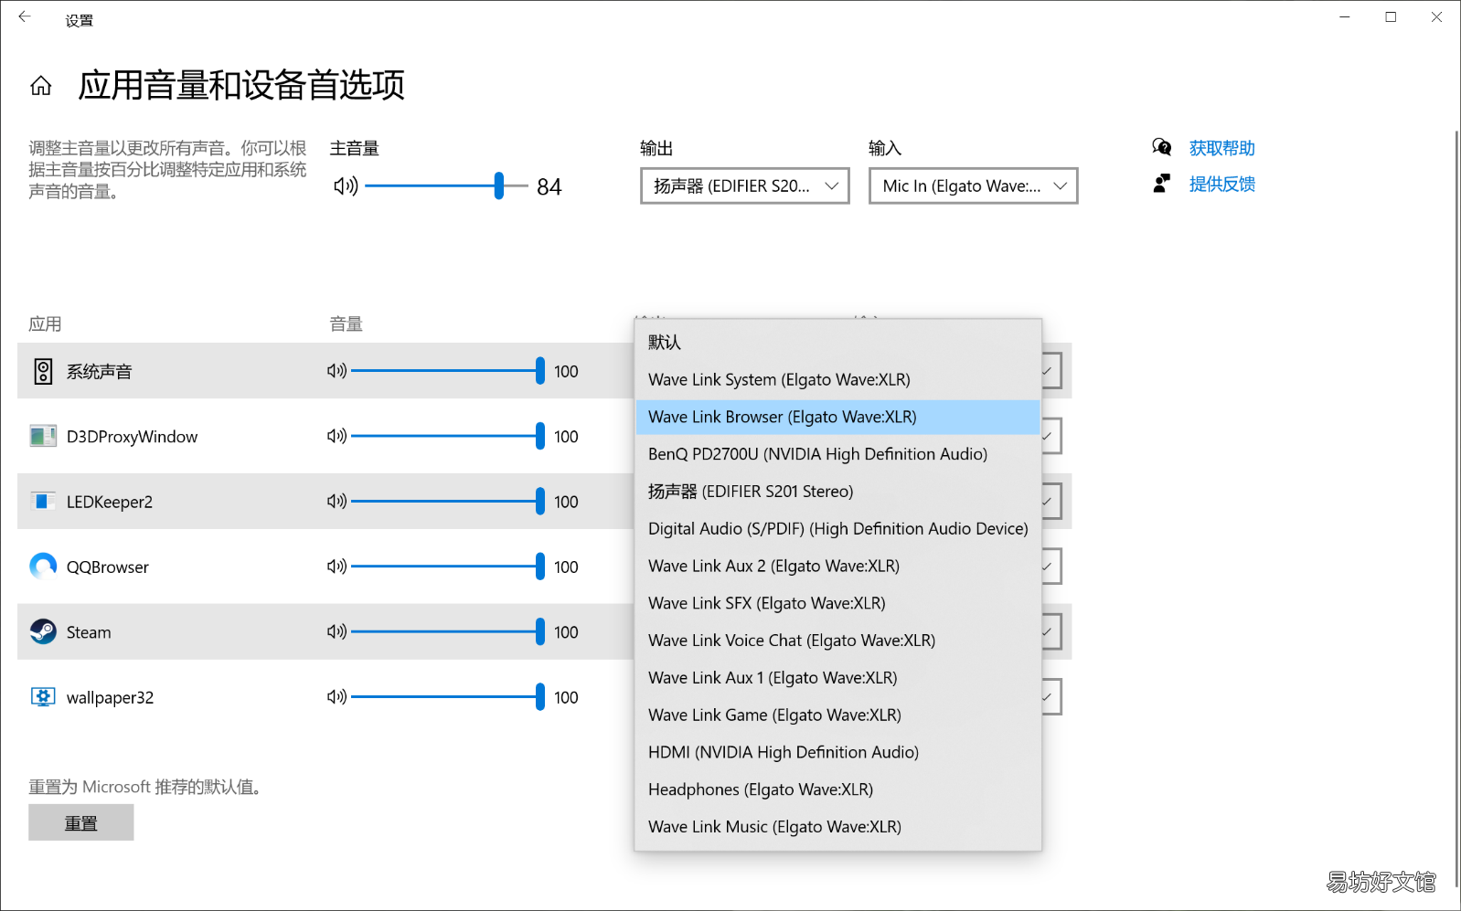Click the 获取帮助 chat icon
This screenshot has height=911, width=1461.
pyautogui.click(x=1162, y=147)
